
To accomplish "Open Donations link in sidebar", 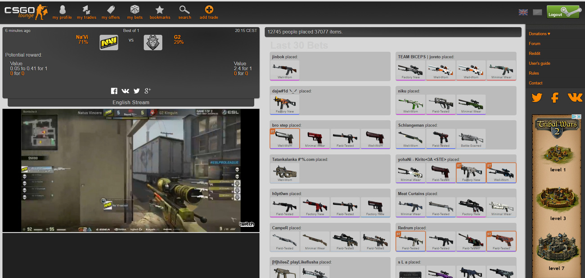I will (x=539, y=34).
